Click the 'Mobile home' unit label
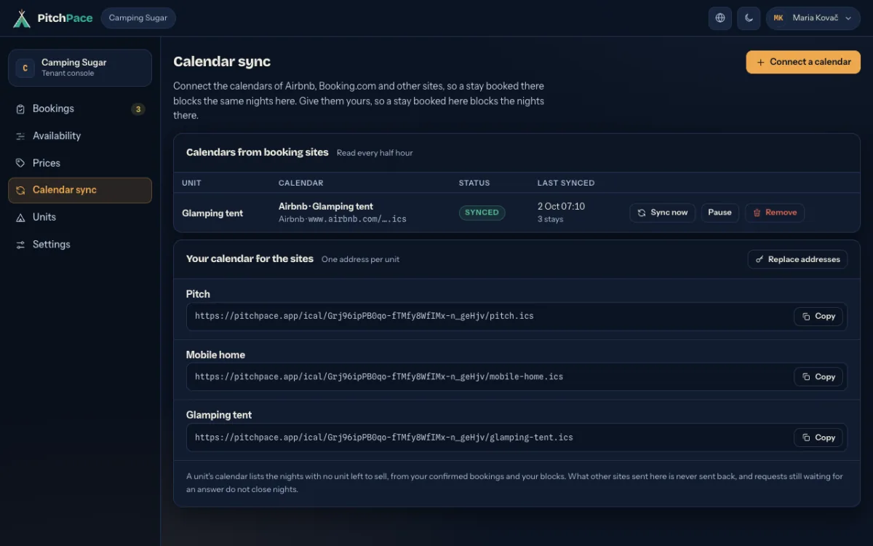Screen dimensions: 873x546 tap(215, 355)
